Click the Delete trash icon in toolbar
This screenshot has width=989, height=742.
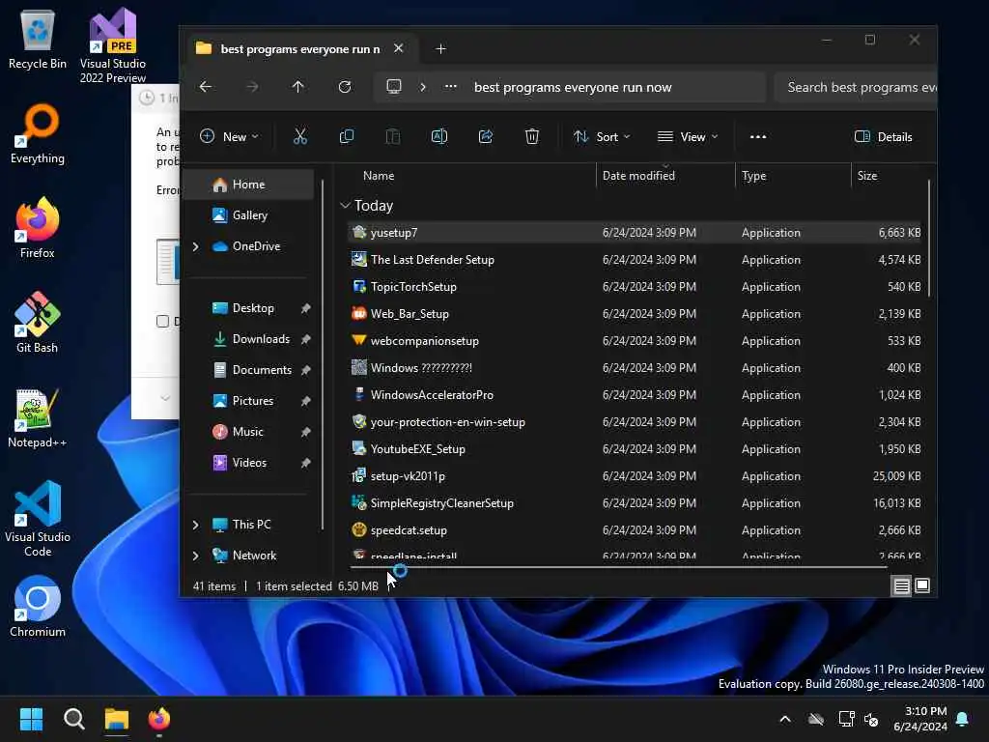point(532,136)
